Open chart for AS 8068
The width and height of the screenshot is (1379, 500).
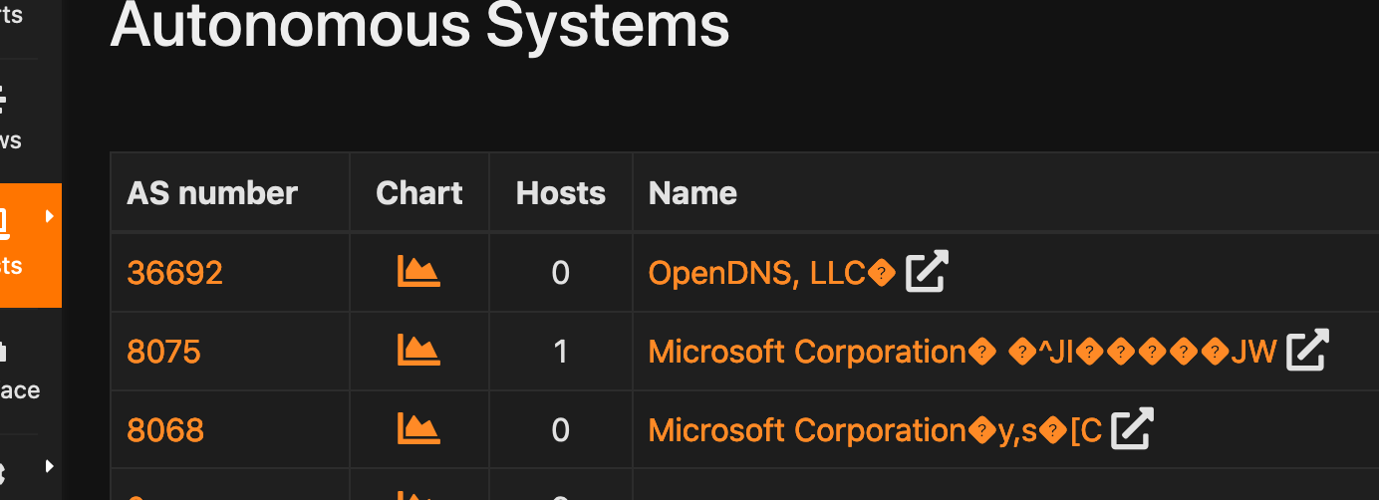(418, 429)
